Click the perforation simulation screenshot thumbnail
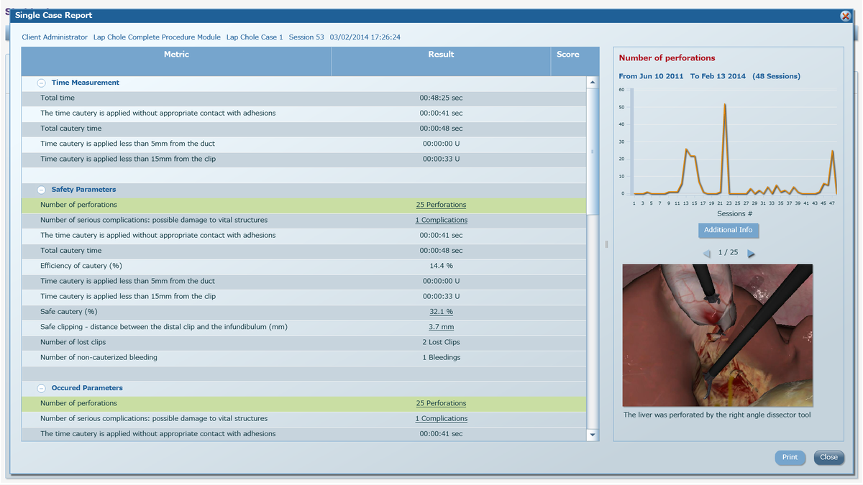Viewport: 863px width, 485px height. click(x=718, y=336)
